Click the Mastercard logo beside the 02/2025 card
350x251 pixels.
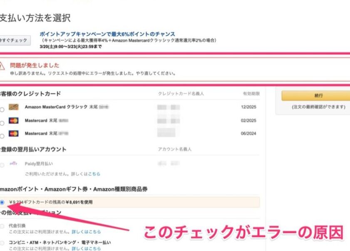pos(14,121)
